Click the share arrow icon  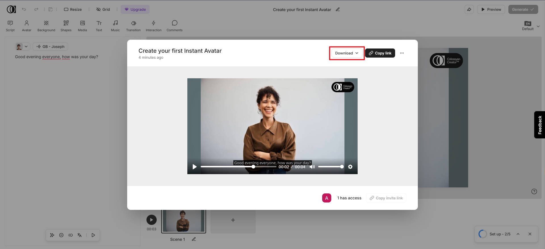click(469, 9)
